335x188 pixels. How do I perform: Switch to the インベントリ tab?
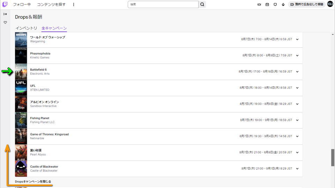pyautogui.click(x=26, y=28)
